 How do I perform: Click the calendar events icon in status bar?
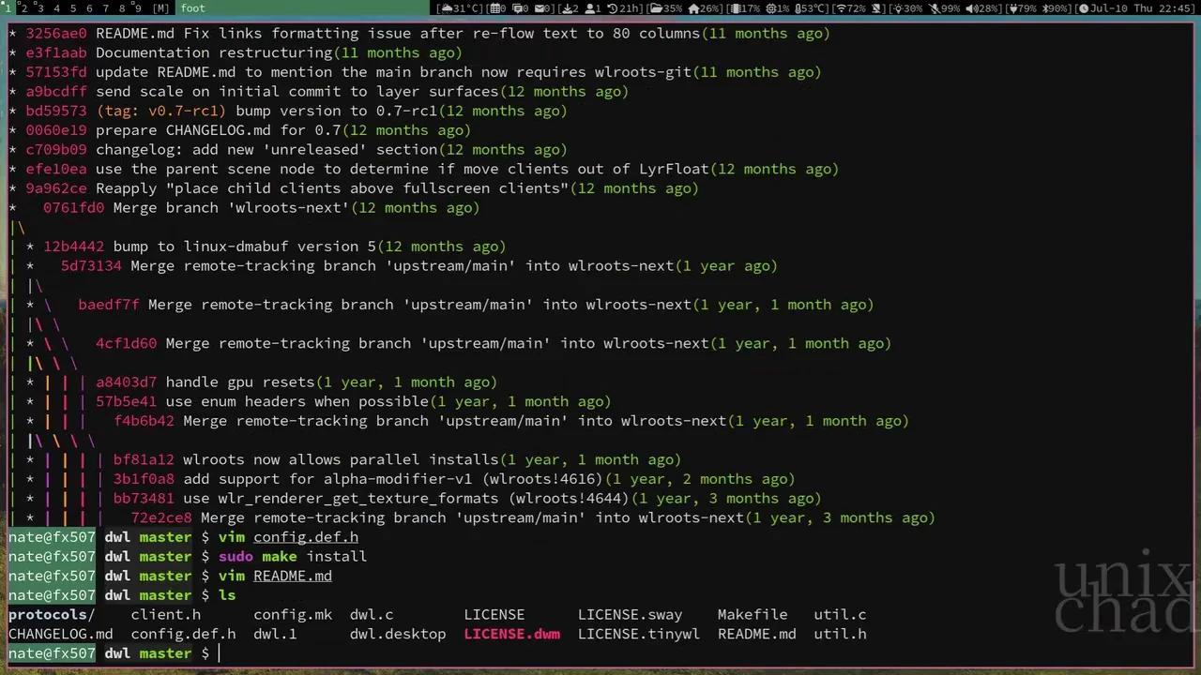(496, 8)
